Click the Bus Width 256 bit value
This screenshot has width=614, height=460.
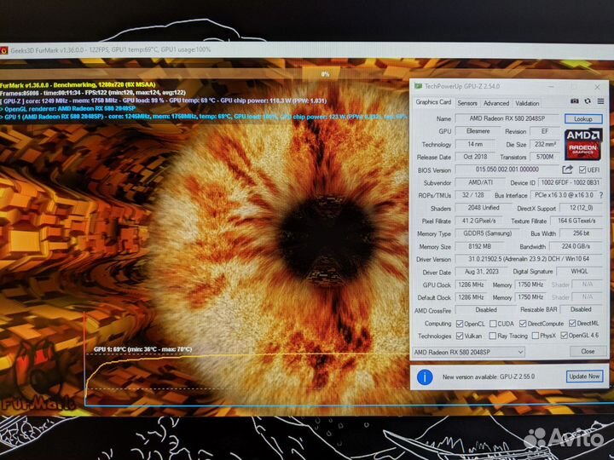click(581, 233)
